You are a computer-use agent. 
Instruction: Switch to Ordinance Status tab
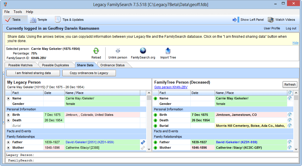coord(112,65)
